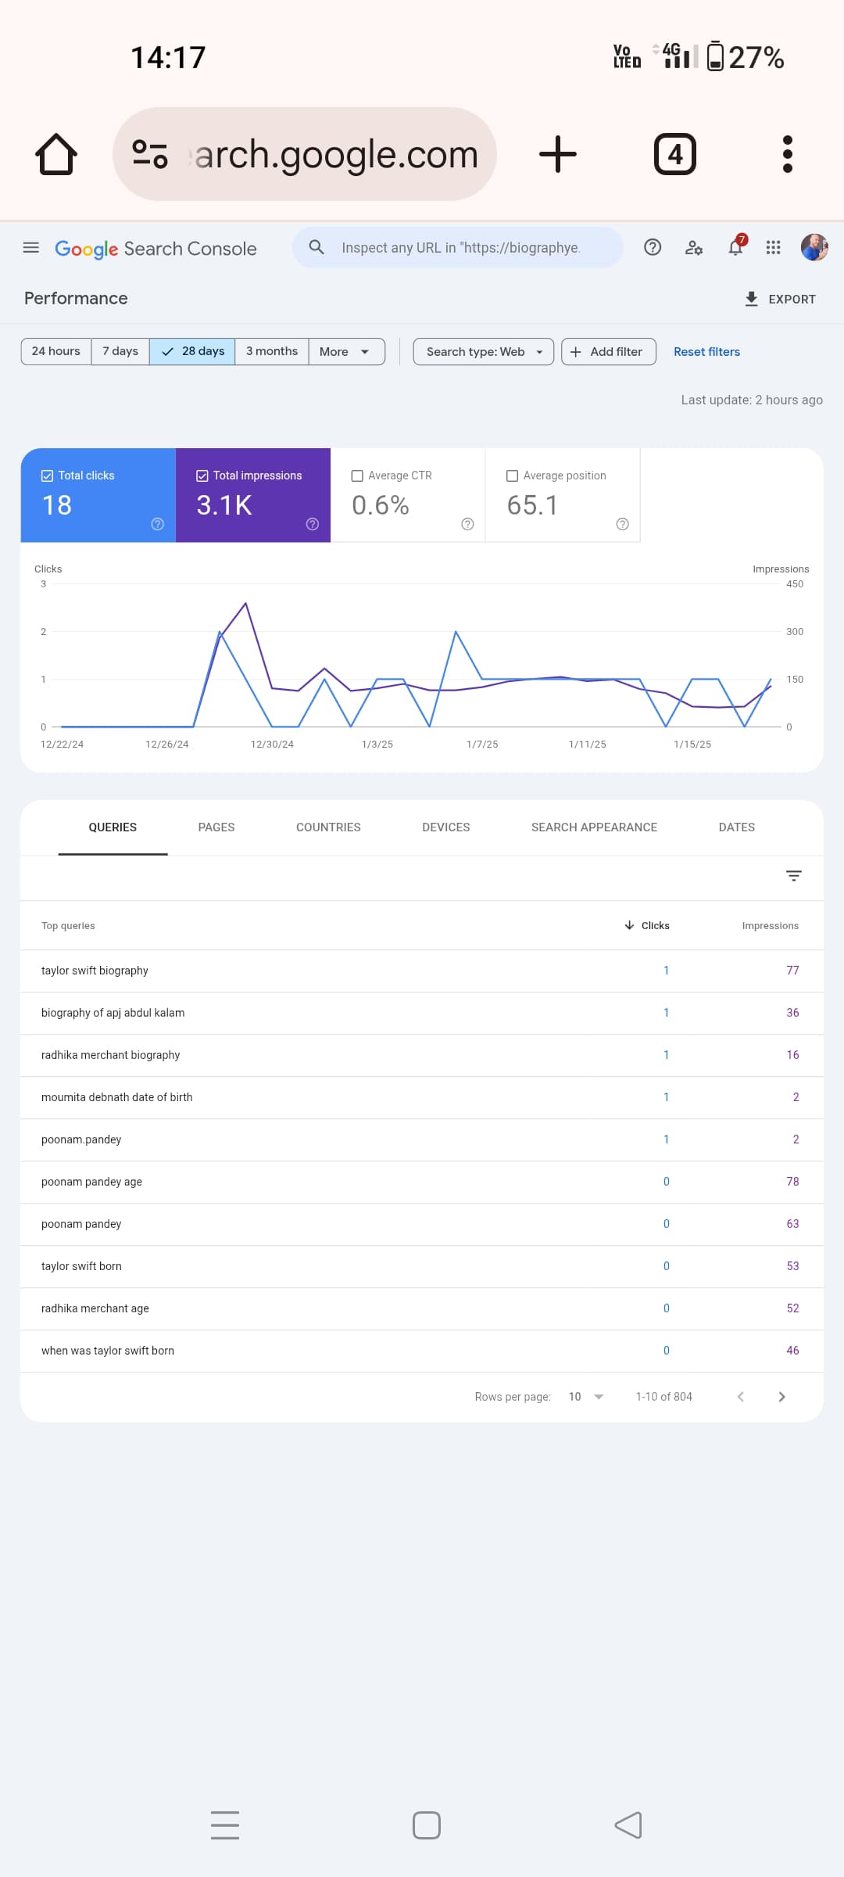Show help for Average position metric
The height and width of the screenshot is (1877, 844).
[622, 524]
